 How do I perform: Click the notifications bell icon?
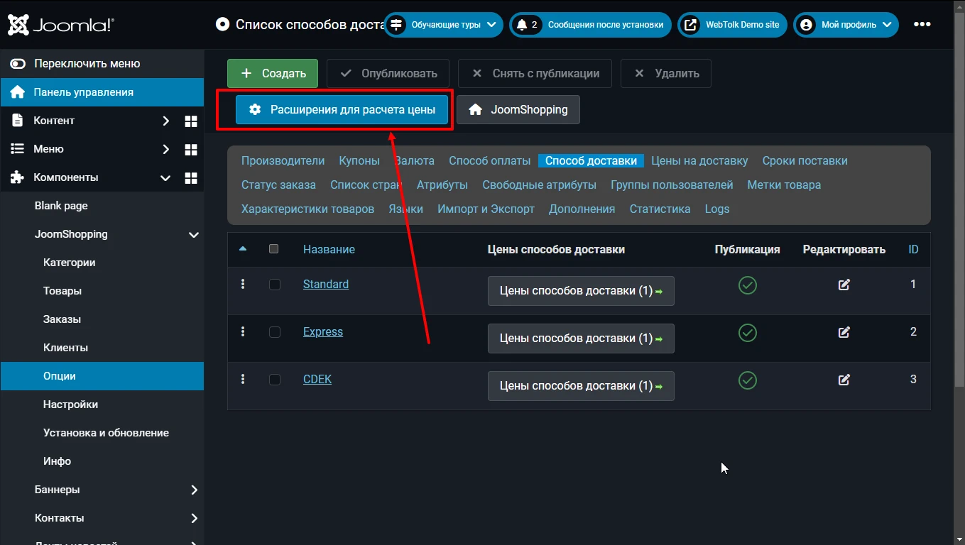click(522, 25)
